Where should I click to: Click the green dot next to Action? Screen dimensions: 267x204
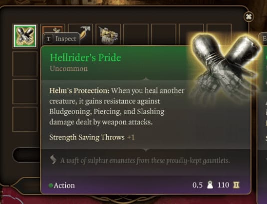(50, 185)
